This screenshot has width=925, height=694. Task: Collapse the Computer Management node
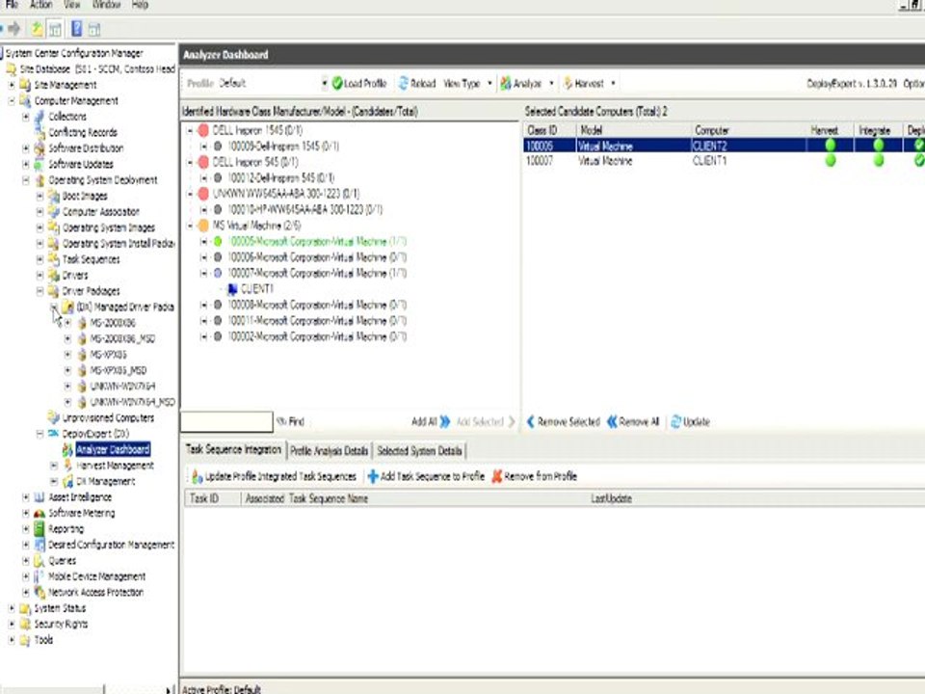[12, 101]
